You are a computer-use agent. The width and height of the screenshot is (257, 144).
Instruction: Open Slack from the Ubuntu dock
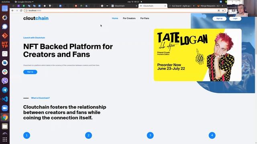pyautogui.click(x=5, y=72)
